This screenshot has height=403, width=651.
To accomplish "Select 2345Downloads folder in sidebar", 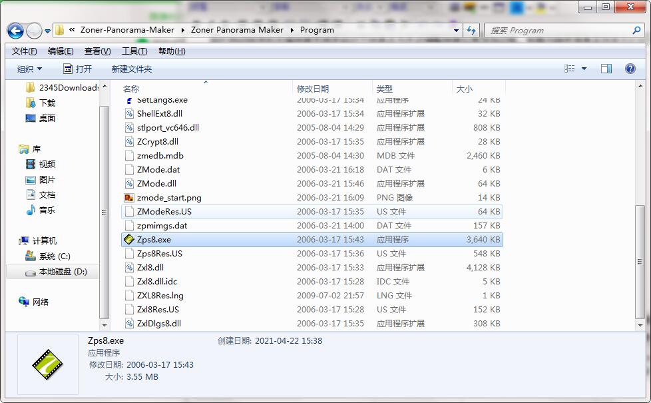I will pyautogui.click(x=63, y=88).
